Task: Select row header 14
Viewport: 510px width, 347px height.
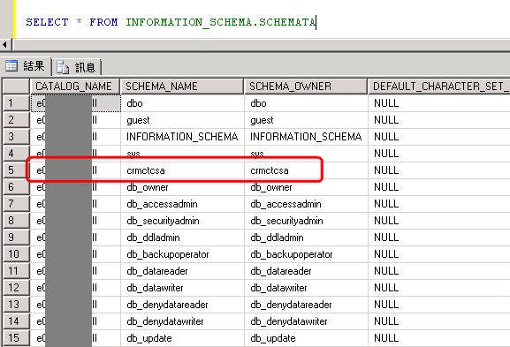Action: (16, 321)
